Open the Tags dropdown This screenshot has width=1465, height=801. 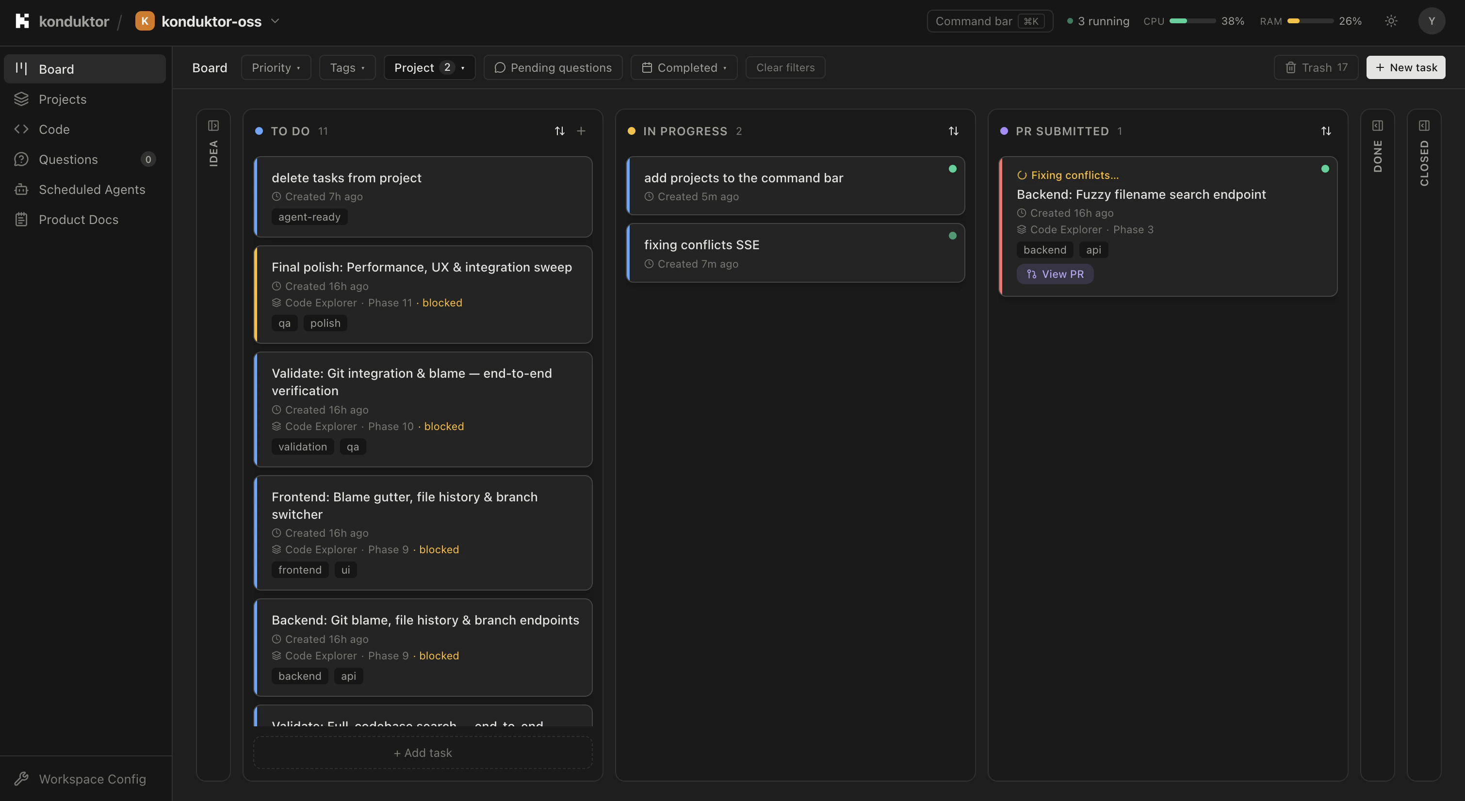(x=346, y=67)
